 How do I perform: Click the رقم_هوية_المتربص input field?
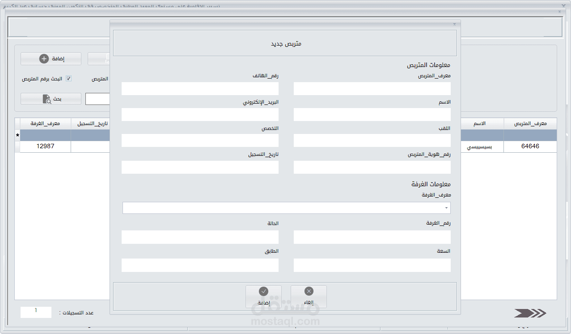[372, 167]
